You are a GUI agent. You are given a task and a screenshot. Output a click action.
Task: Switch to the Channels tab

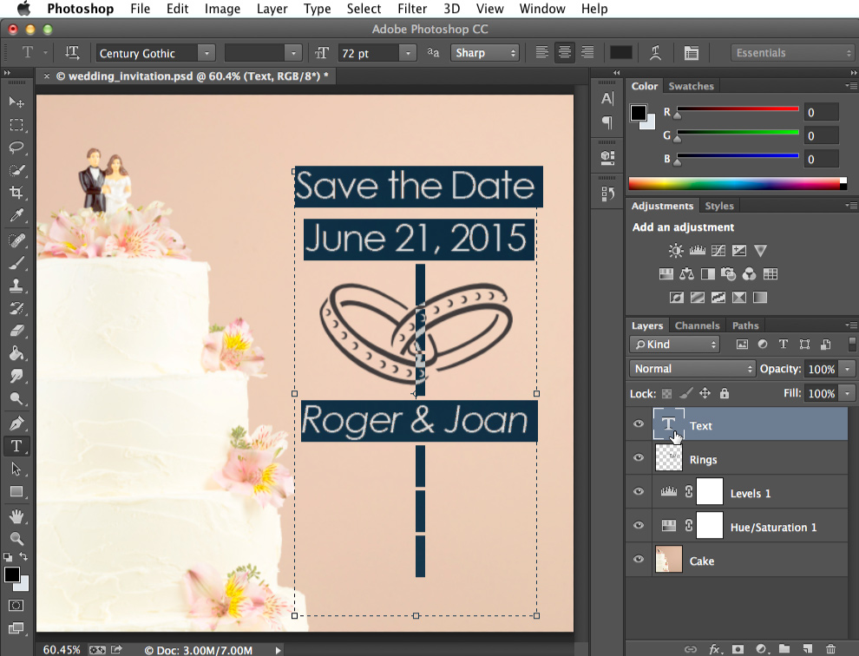[697, 325]
